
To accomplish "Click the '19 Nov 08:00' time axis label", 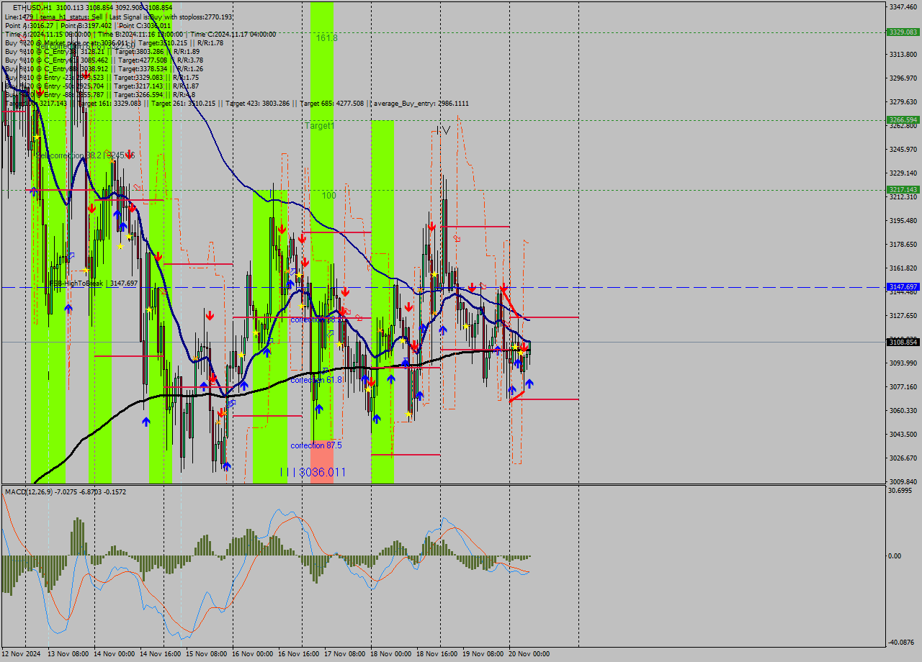I will (x=483, y=654).
